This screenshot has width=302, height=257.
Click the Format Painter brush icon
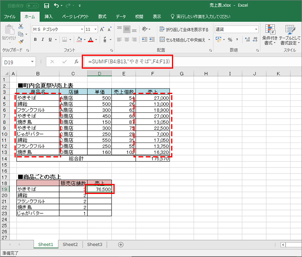coord(21,41)
